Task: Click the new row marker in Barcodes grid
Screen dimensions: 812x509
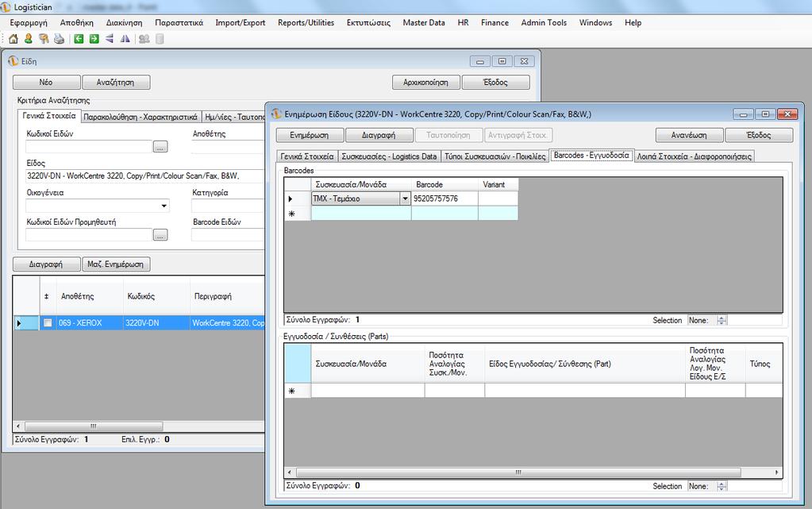Action: click(x=297, y=214)
